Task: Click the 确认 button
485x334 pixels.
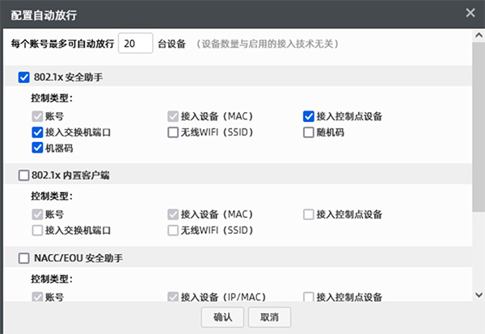Action: tap(222, 317)
